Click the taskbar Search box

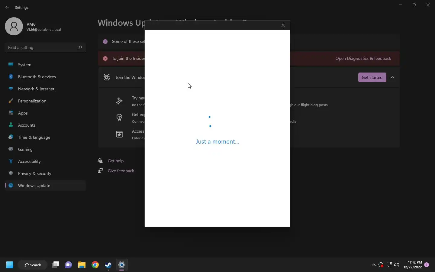(33, 265)
